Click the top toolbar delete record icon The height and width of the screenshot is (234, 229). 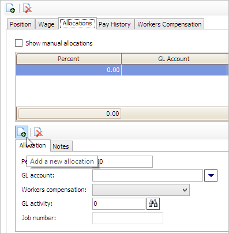tap(27, 8)
